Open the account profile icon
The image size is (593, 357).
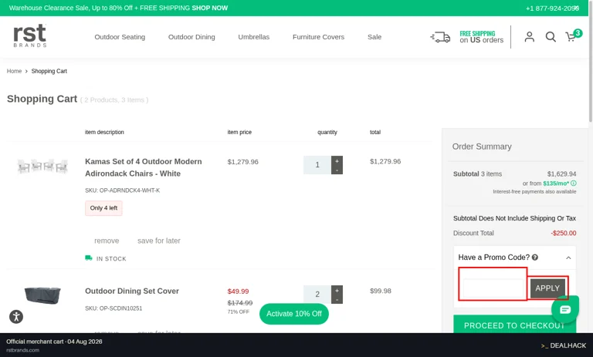point(530,37)
